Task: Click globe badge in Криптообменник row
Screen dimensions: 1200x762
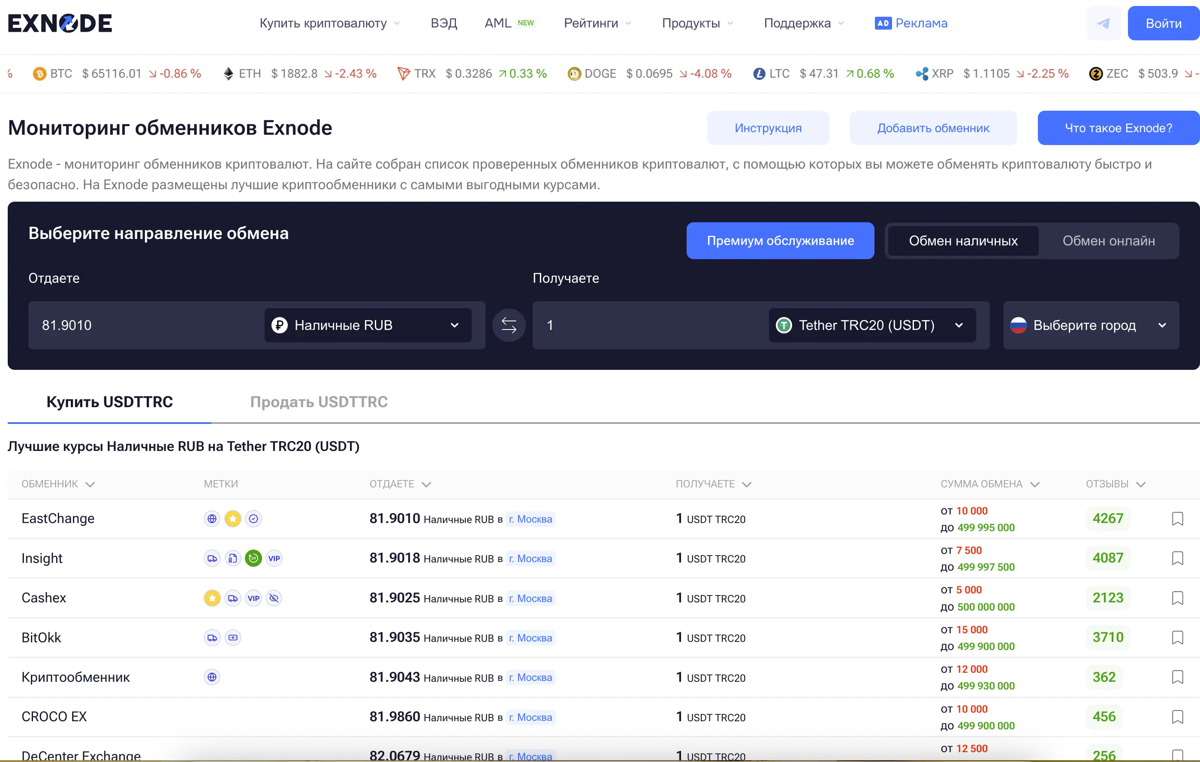Action: click(x=212, y=677)
